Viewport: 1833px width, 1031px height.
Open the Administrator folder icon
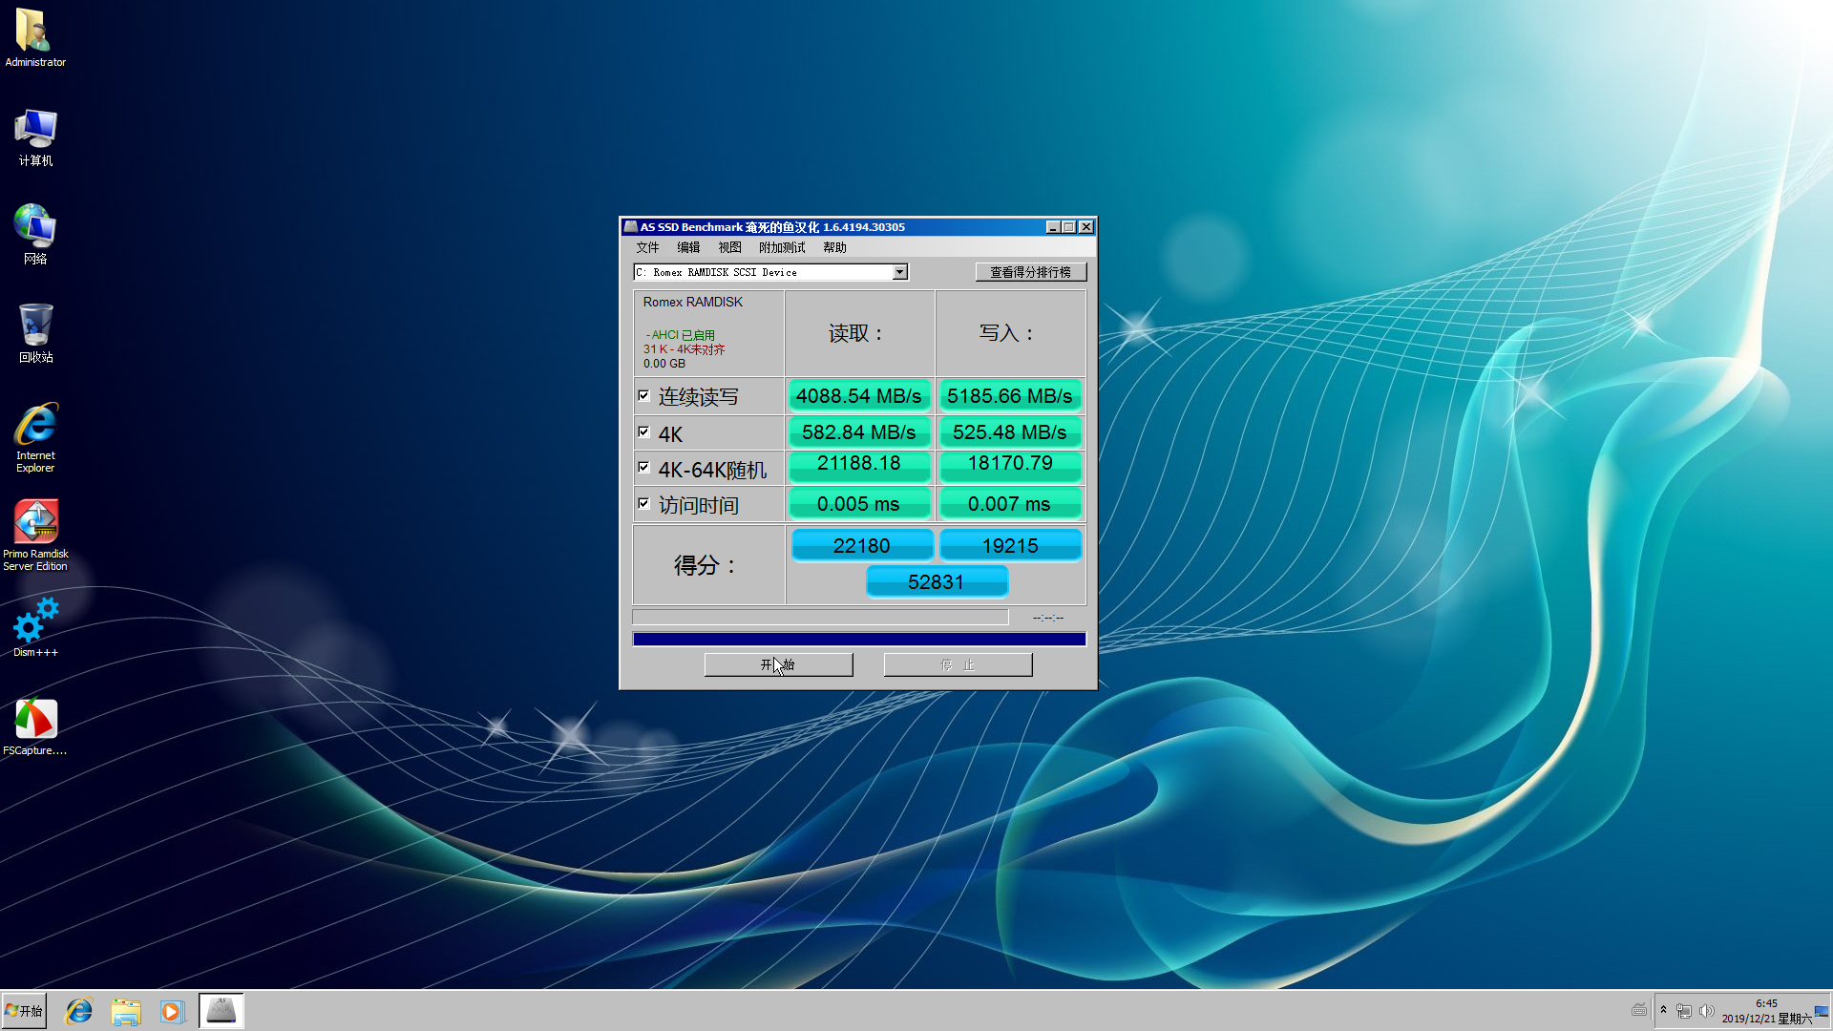pos(35,38)
